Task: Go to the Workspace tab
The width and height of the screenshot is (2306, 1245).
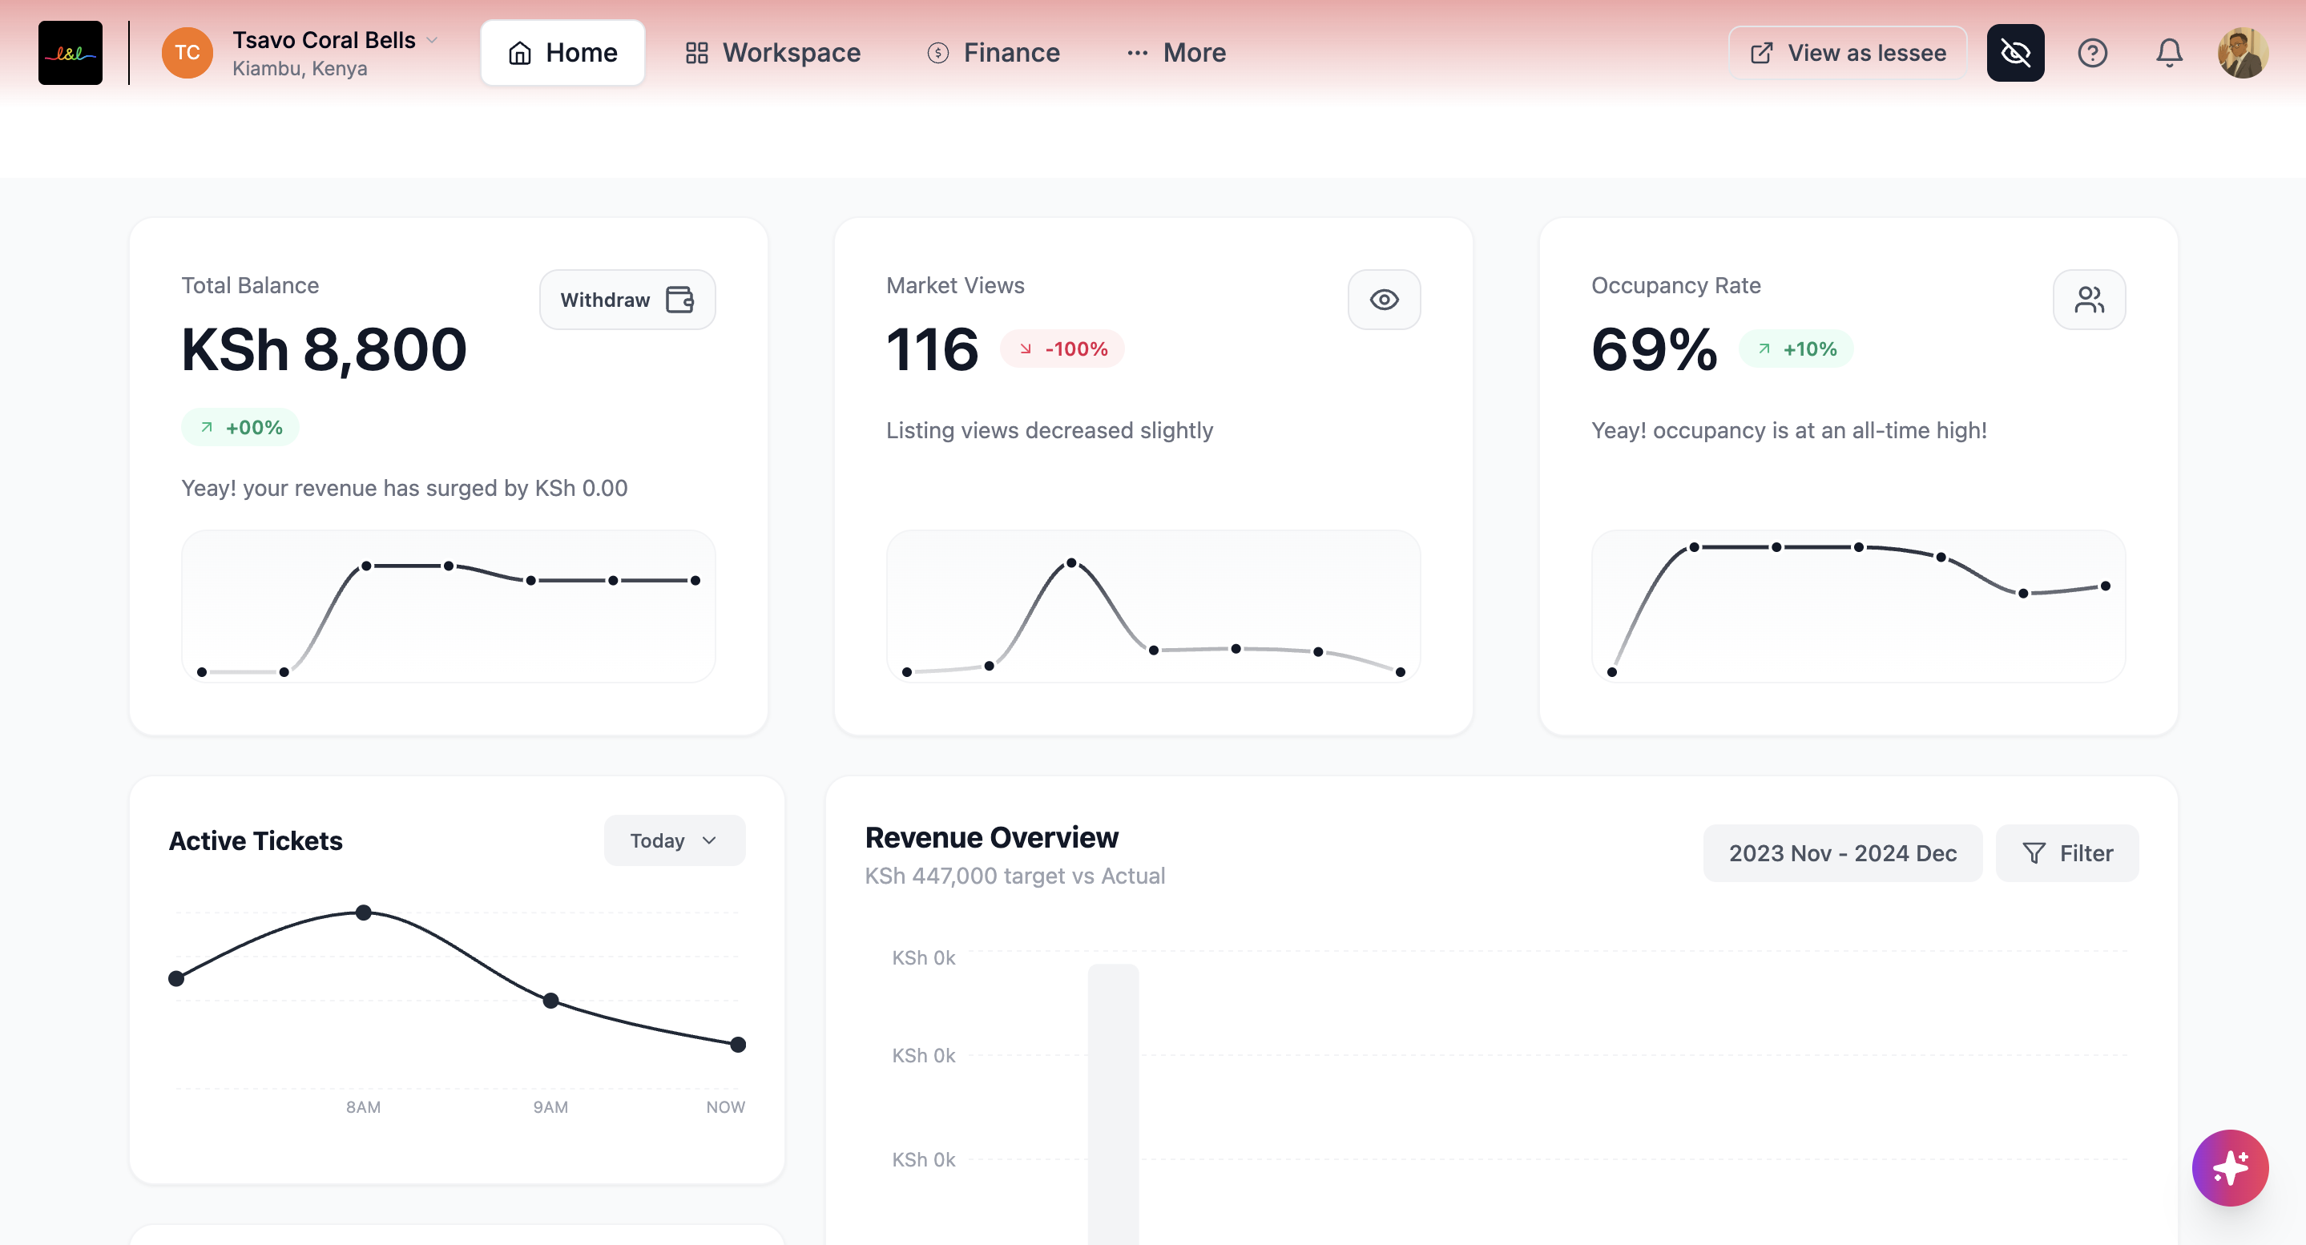Action: pyautogui.click(x=772, y=53)
